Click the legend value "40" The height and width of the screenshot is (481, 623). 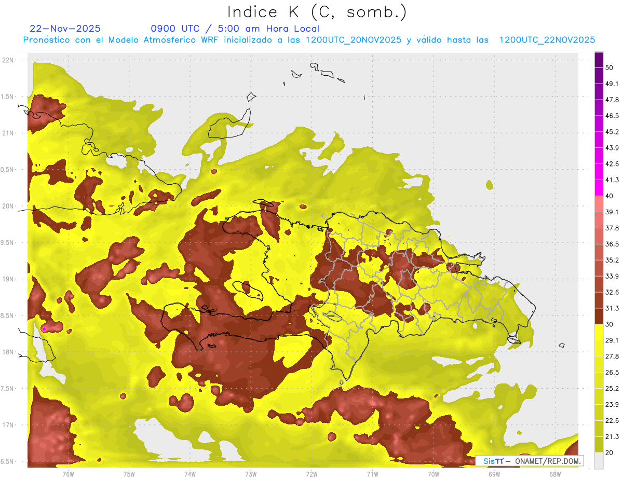610,196
